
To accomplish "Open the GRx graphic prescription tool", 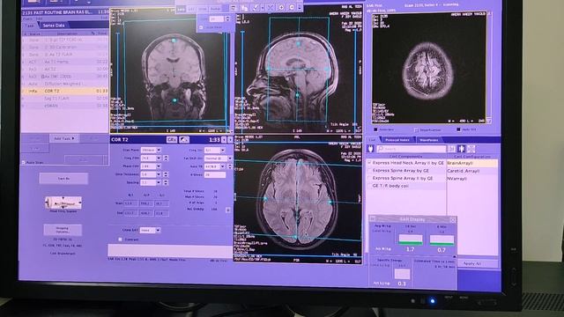I will [x=172, y=140].
